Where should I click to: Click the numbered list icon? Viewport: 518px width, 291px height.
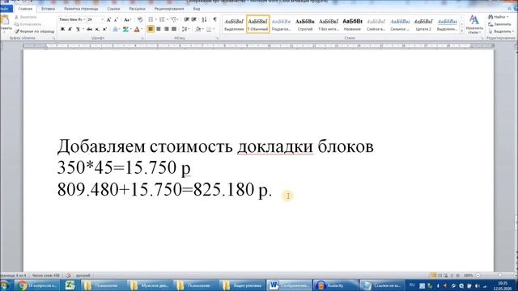pos(162,19)
